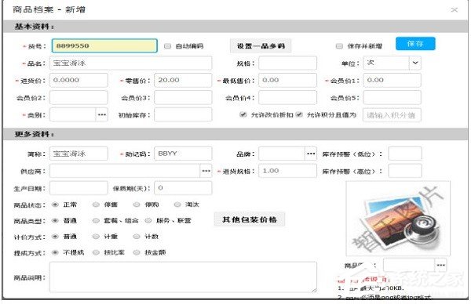Toggle 允许改价折扣 checkbox

pyautogui.click(x=243, y=114)
